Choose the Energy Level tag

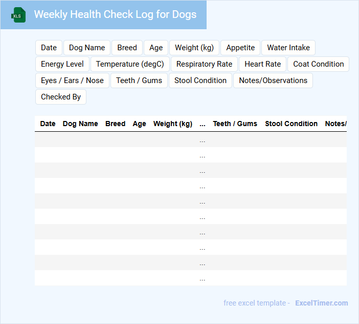[62, 64]
